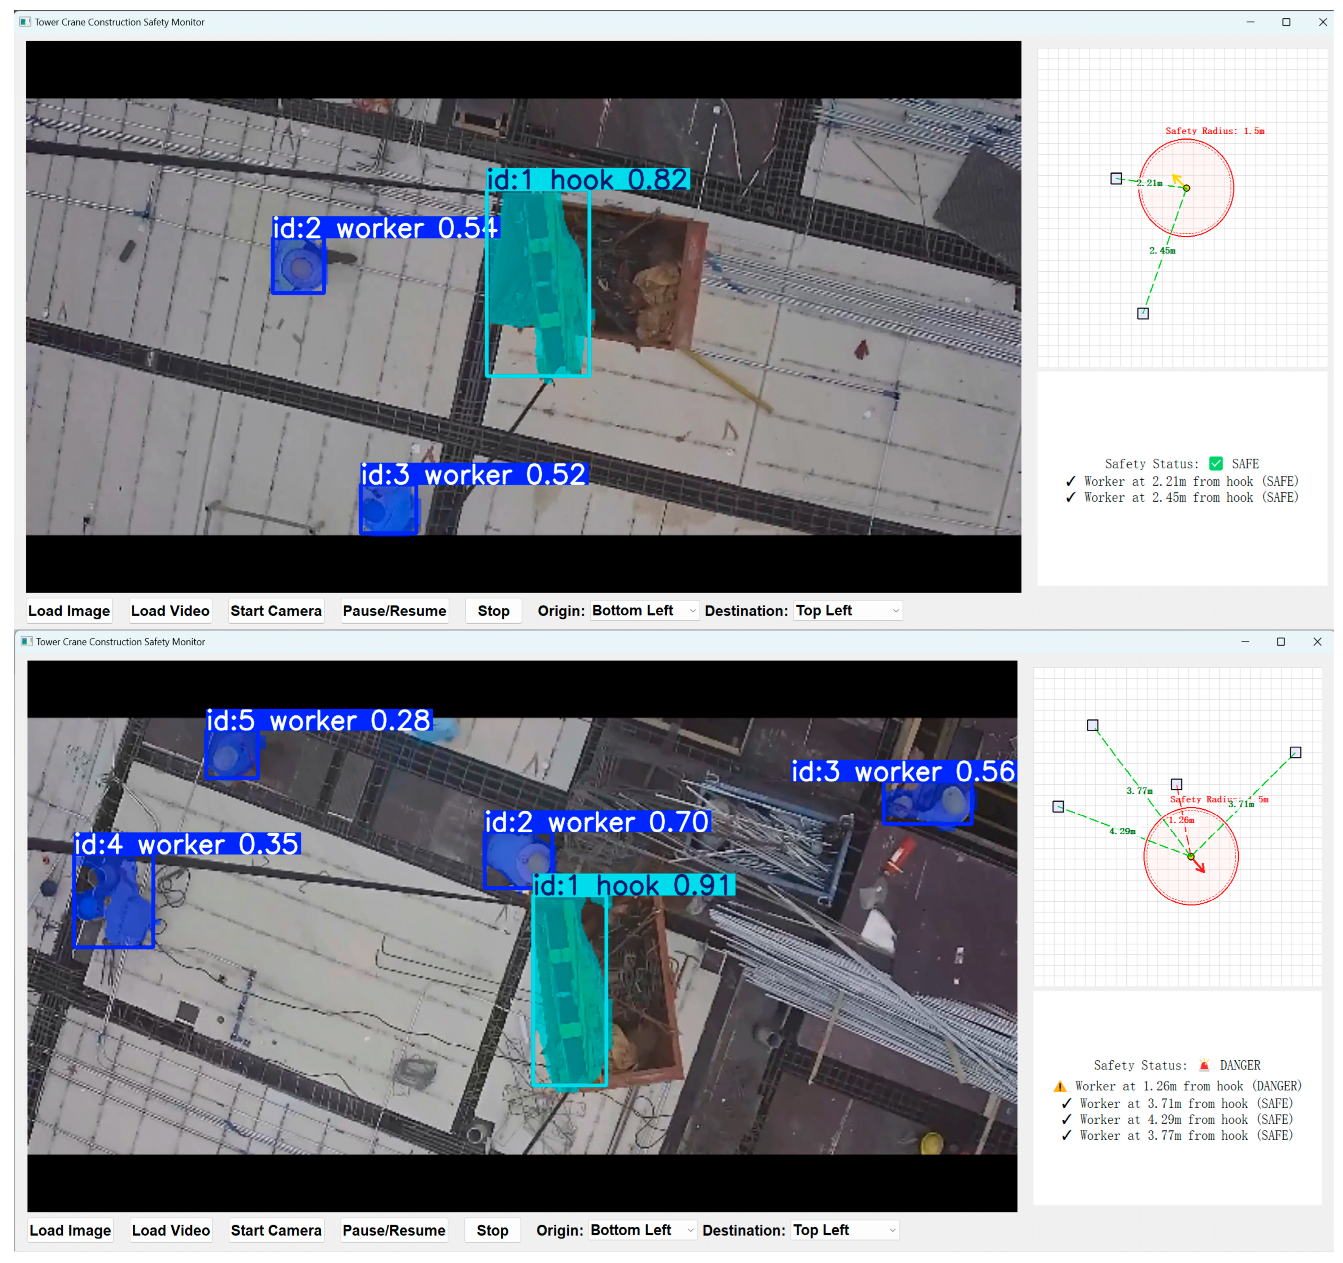Click the bottom window's app title icon
This screenshot has width=1343, height=1263.
coord(26,642)
